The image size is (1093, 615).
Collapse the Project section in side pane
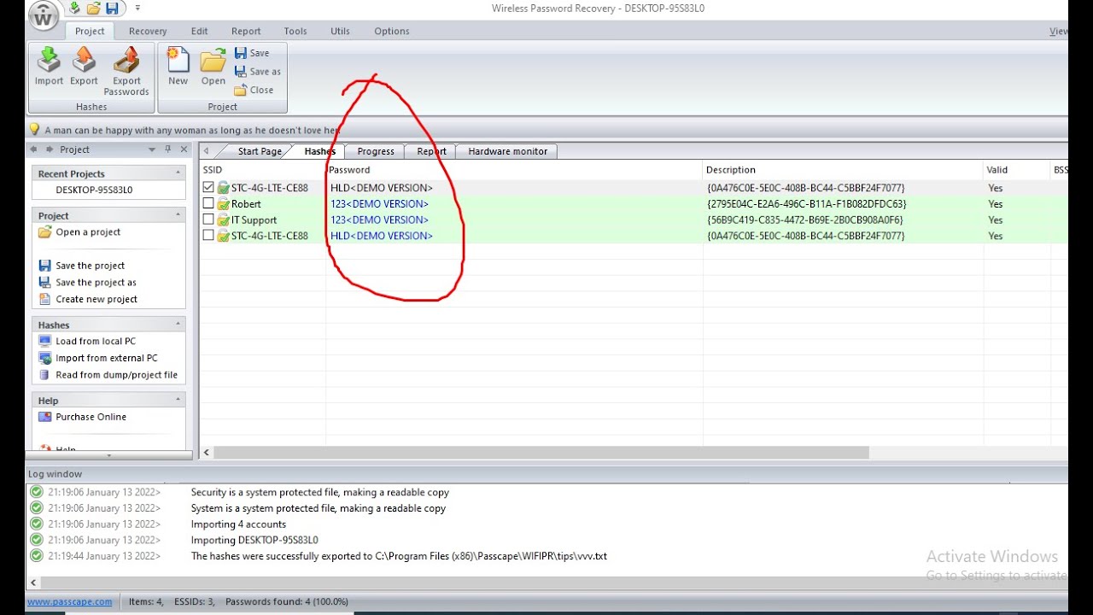tap(178, 215)
